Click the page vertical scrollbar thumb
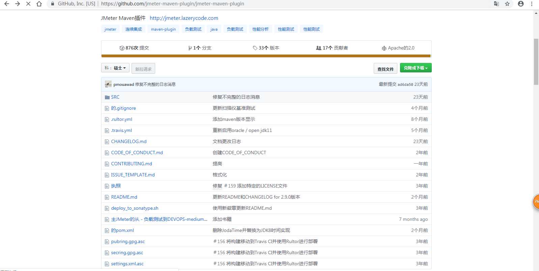This screenshot has height=271, width=539. point(536,62)
